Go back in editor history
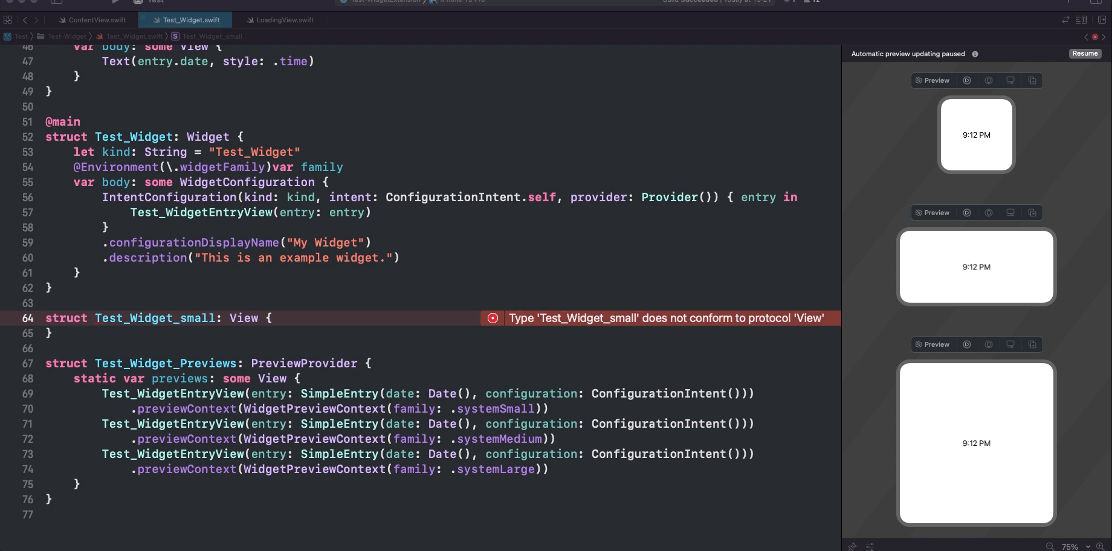 25,20
